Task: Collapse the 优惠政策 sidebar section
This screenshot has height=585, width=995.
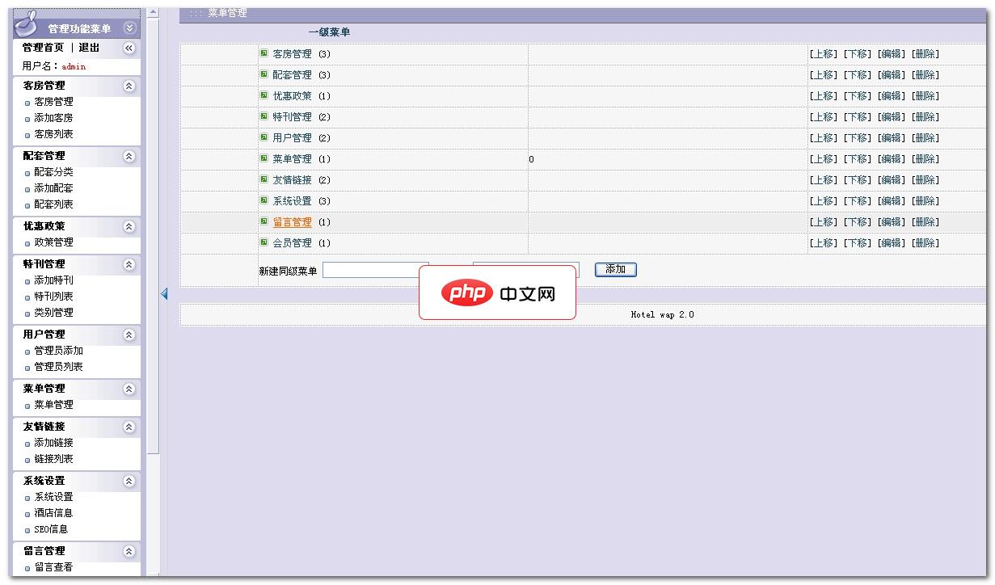Action: point(129,226)
